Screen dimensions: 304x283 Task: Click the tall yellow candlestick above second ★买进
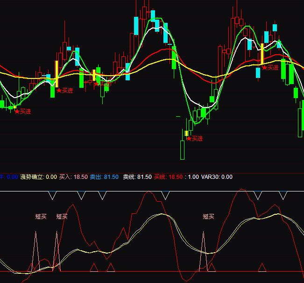[x=57, y=74]
